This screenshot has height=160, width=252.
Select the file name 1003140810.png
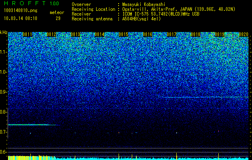[x=21, y=11]
